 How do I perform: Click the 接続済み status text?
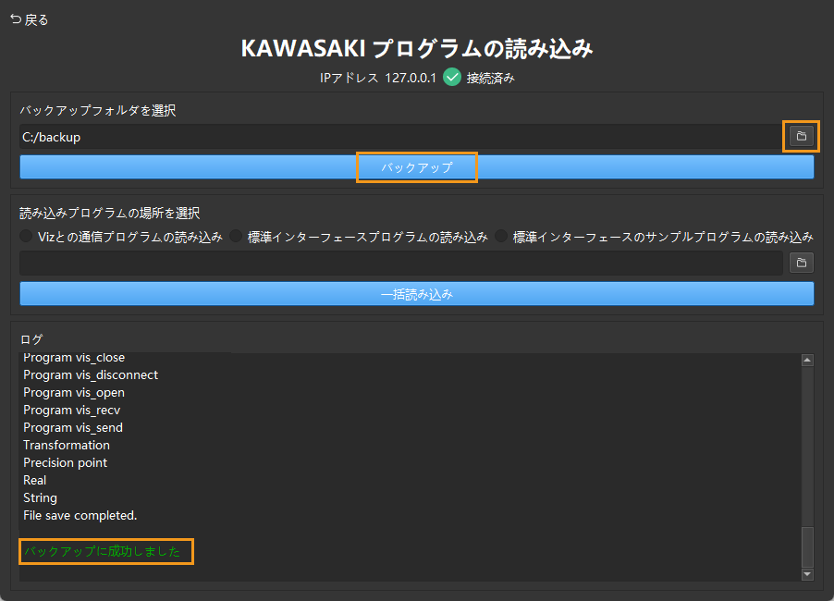(490, 78)
